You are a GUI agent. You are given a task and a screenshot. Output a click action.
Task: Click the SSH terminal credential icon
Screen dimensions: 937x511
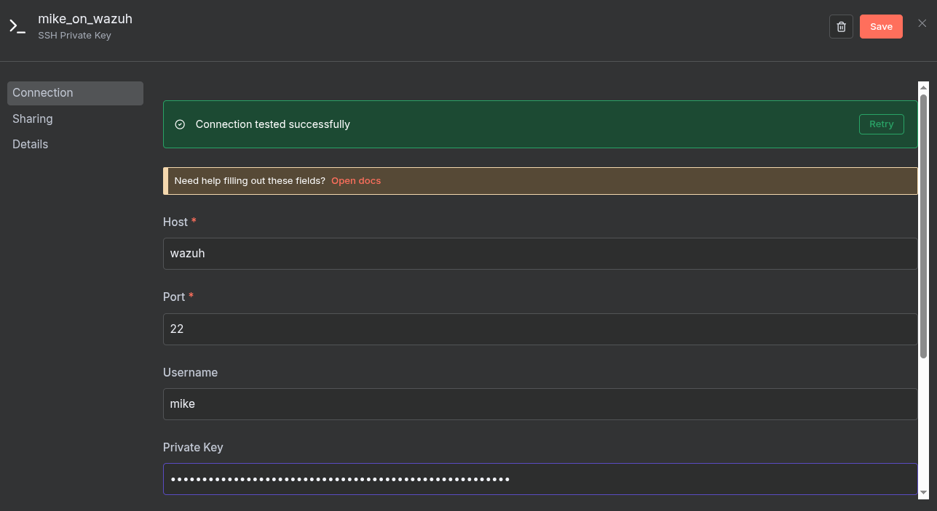(17, 27)
